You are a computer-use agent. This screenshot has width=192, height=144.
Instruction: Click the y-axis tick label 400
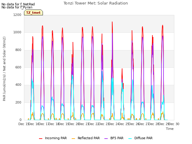click(18, 85)
